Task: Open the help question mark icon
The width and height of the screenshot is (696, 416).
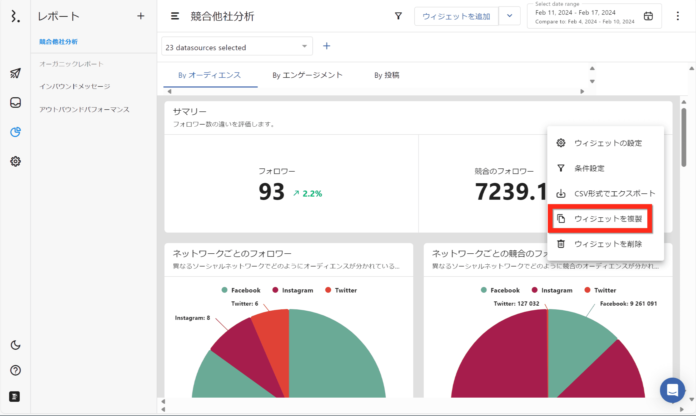Action: click(x=15, y=371)
